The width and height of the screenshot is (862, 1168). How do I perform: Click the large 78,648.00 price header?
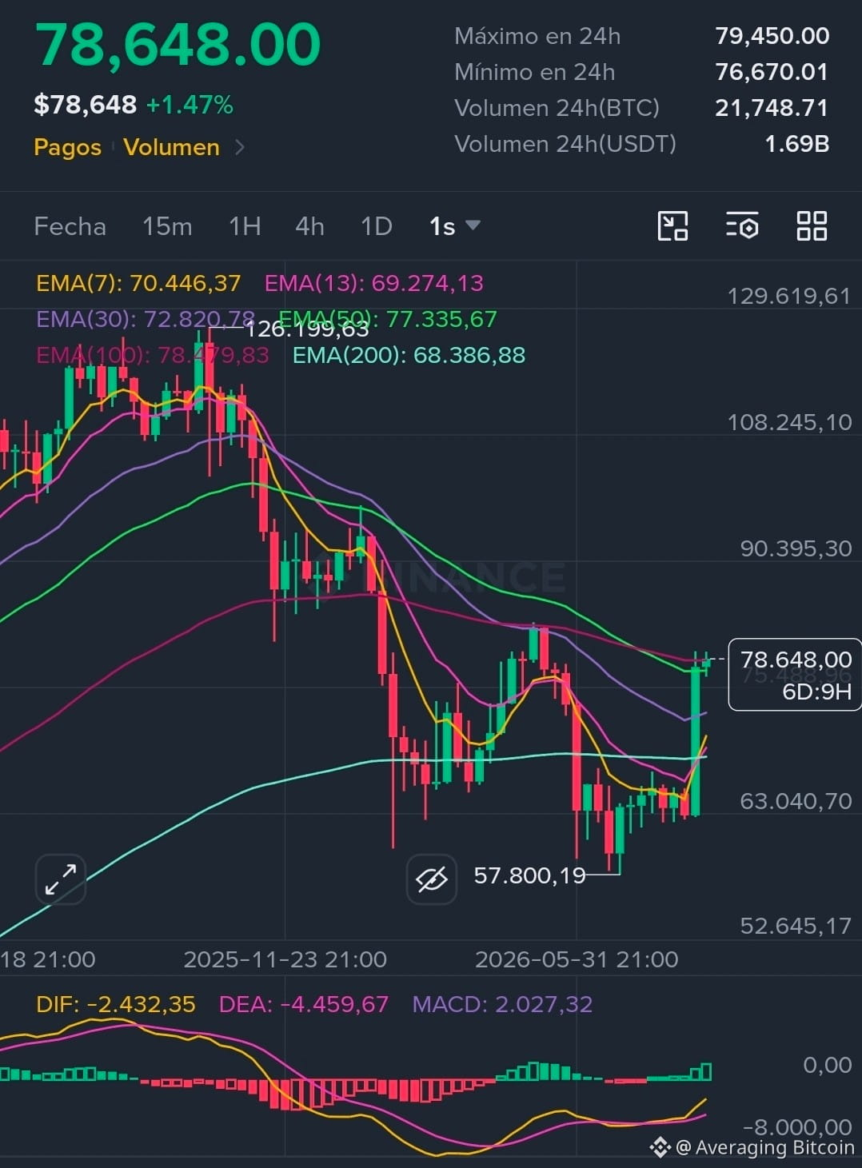click(x=178, y=44)
